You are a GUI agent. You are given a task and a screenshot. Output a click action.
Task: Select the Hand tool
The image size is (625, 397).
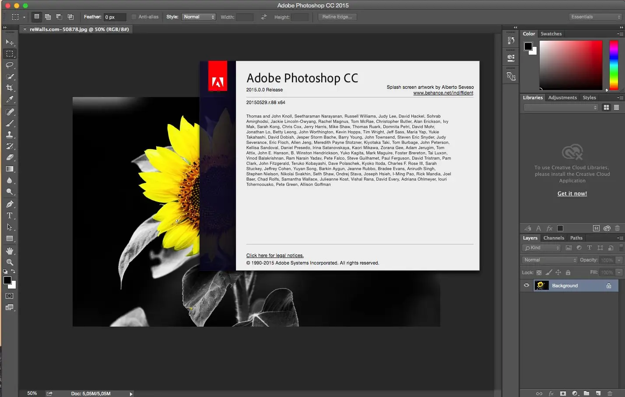point(10,251)
